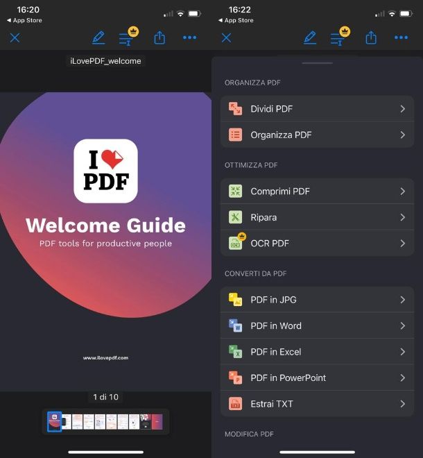Tap the CONVERTI DA PDF section header

coord(255,273)
